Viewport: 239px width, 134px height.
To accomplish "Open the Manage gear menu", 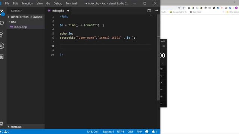I will pos(1,124).
